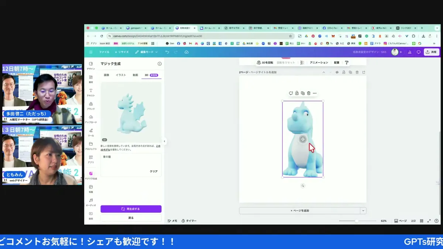Screen dimensions: 443x249
Task: Click the generated dragon 3D thumbnail
Action: [131, 113]
